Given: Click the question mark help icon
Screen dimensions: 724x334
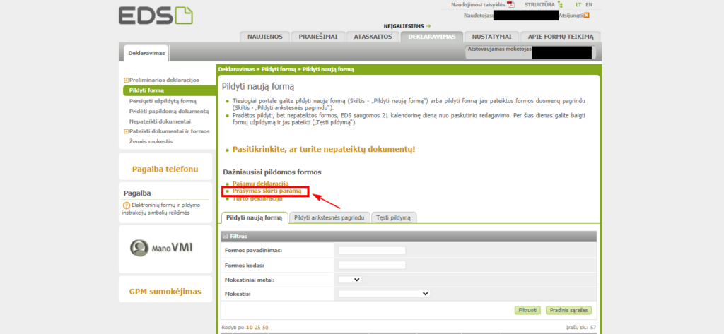Looking at the screenshot, I should [127, 205].
